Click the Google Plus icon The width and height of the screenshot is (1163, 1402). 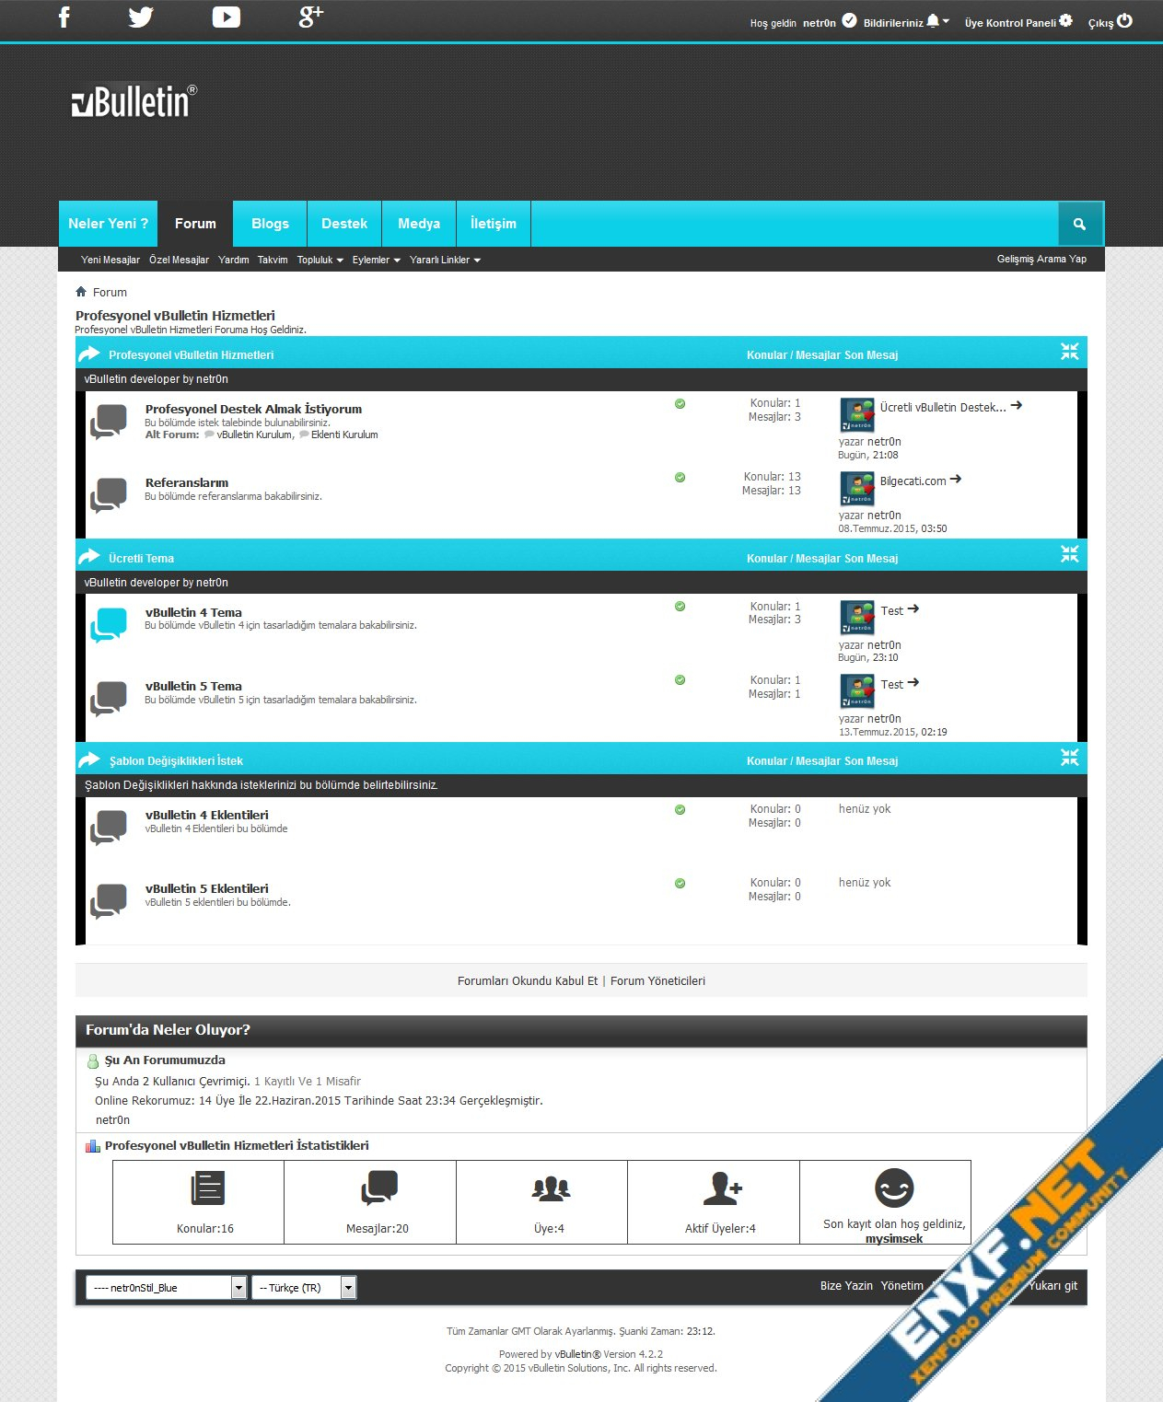(x=310, y=17)
